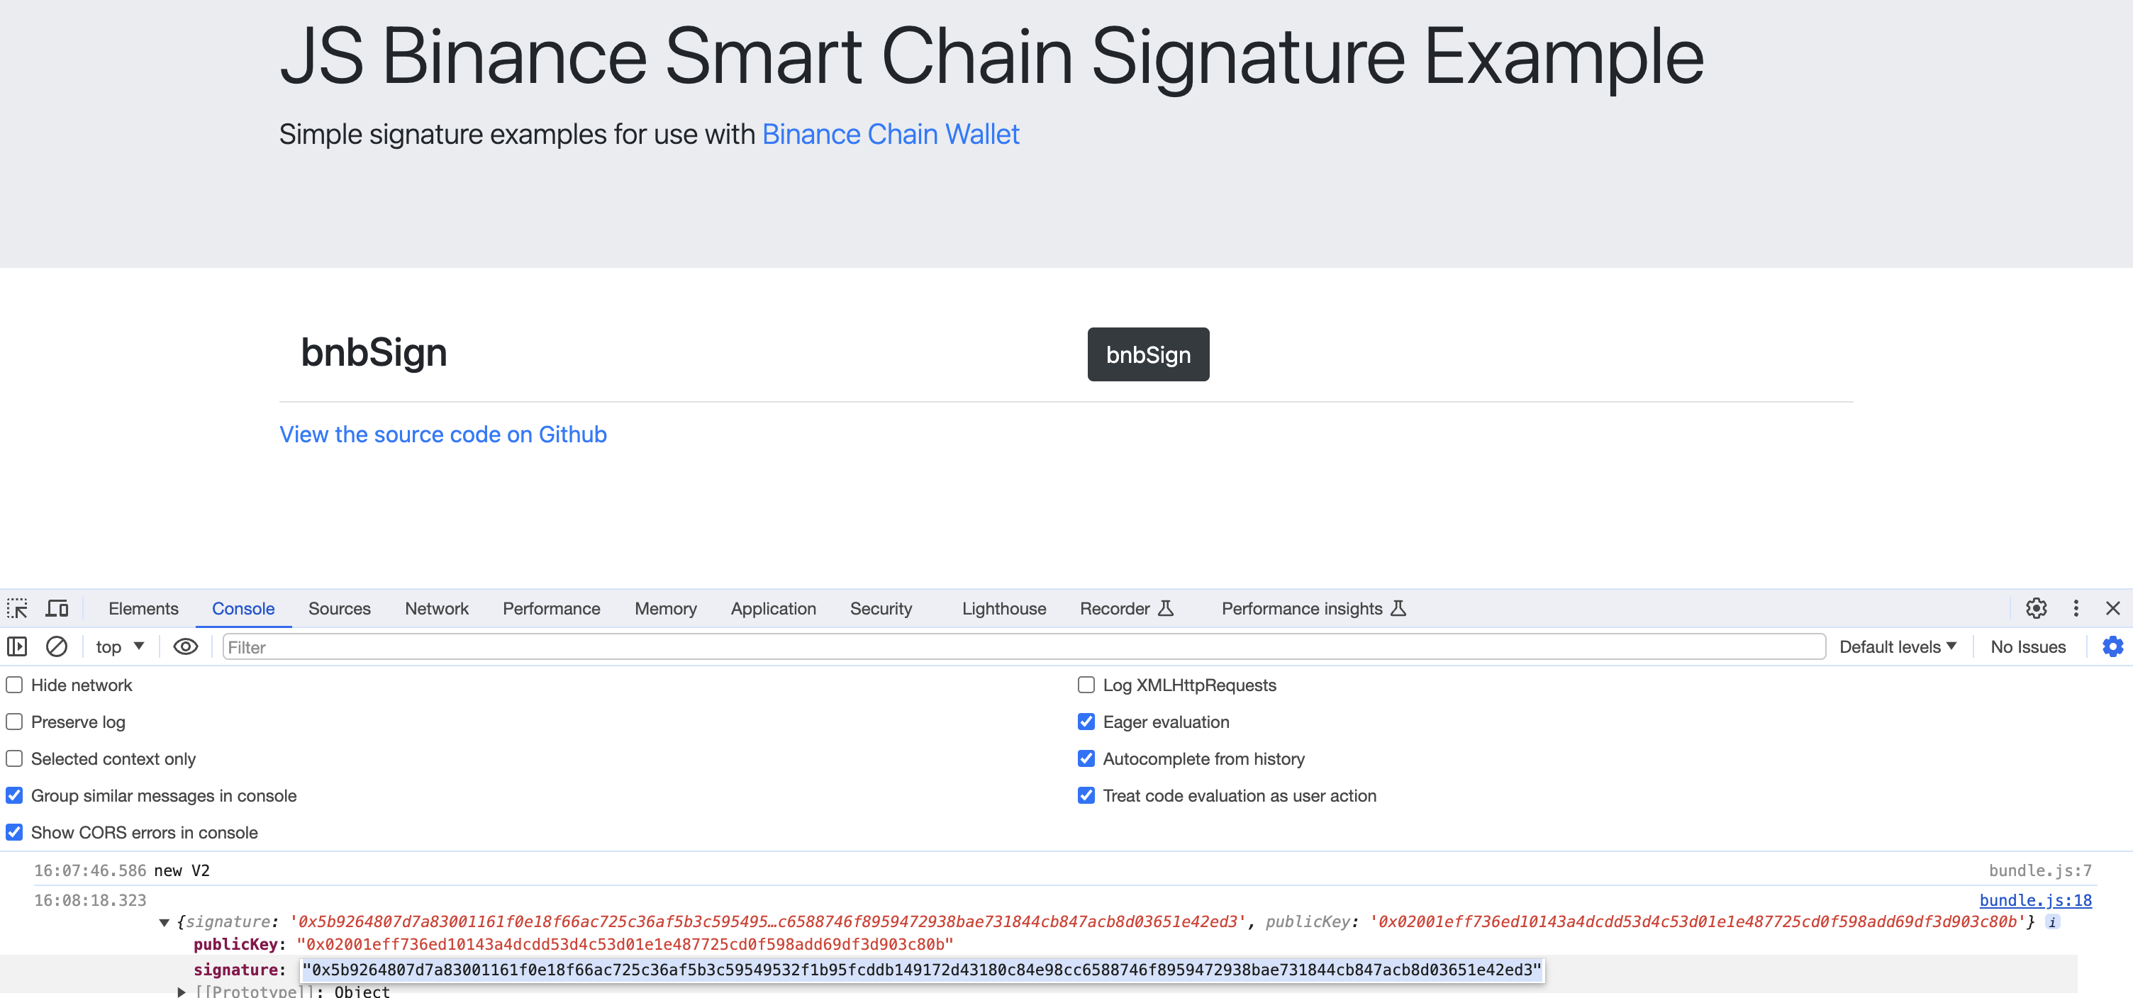Viewport: 2133px width, 998px height.
Task: Open the Application tab
Action: click(772, 608)
